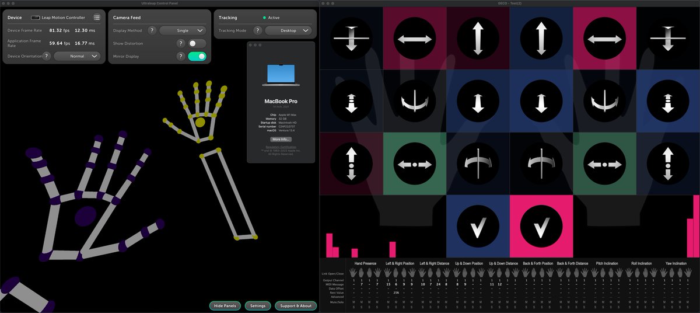Click the Left & Right Distance heading

pos(435,263)
